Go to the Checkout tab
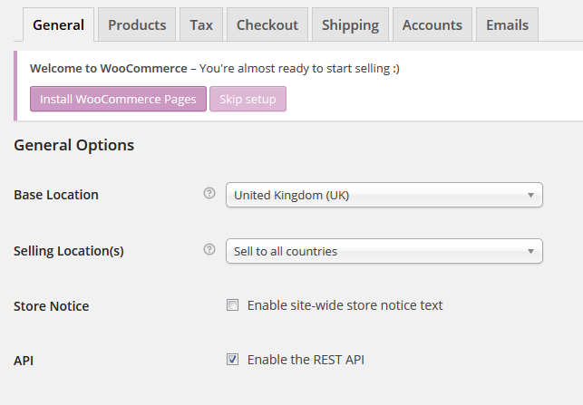The image size is (583, 405). coord(267,24)
